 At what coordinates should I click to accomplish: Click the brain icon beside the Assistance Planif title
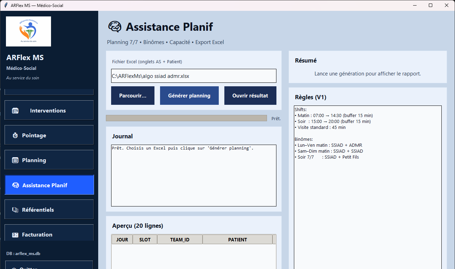click(x=115, y=27)
